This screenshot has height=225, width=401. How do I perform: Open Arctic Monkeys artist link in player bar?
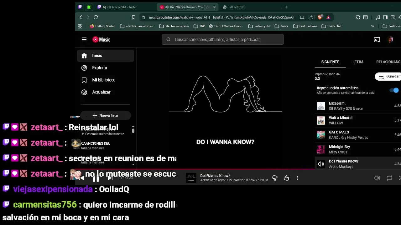(212, 180)
